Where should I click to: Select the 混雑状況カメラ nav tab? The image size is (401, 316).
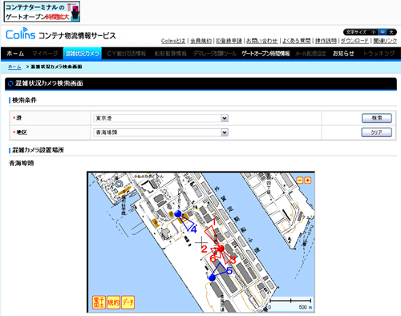(x=83, y=54)
